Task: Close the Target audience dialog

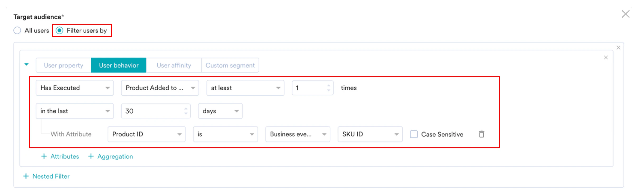Action: [x=625, y=14]
